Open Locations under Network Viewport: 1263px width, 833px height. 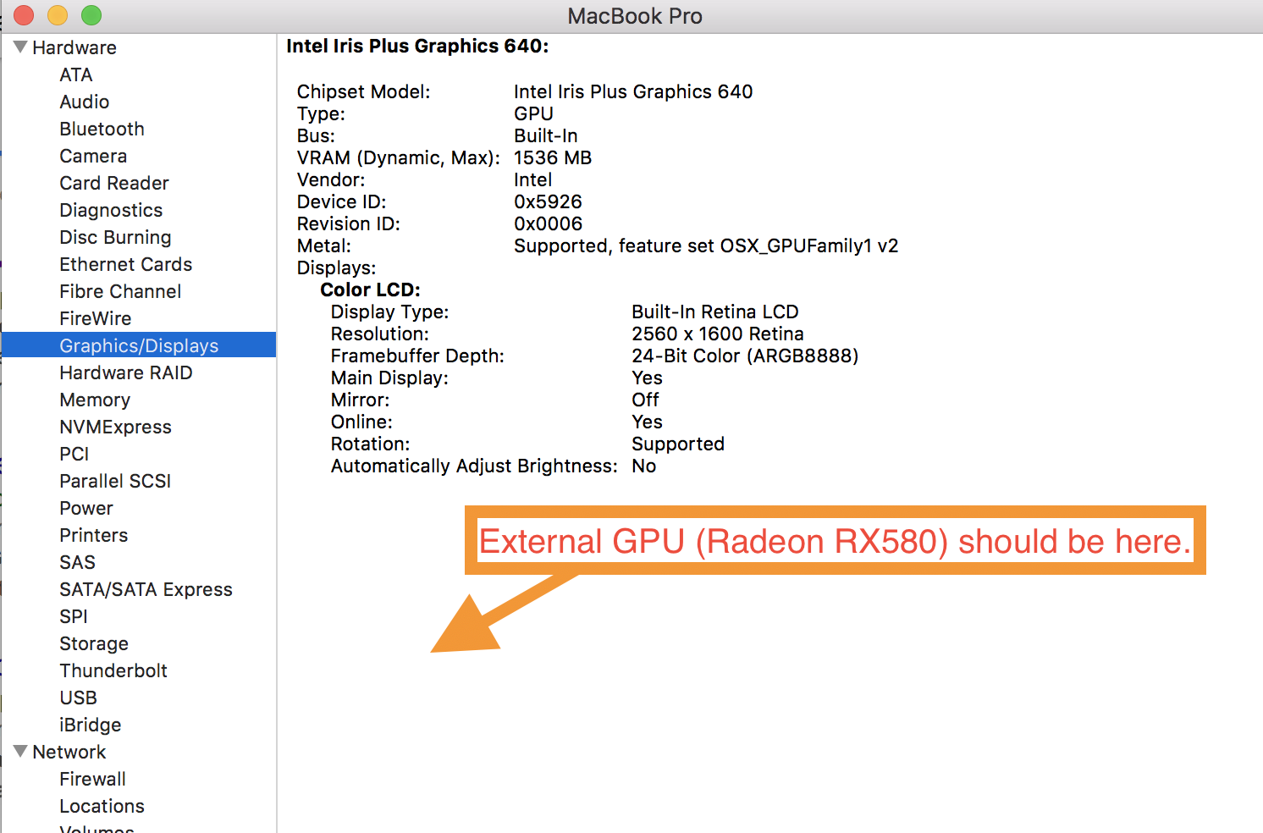[102, 806]
